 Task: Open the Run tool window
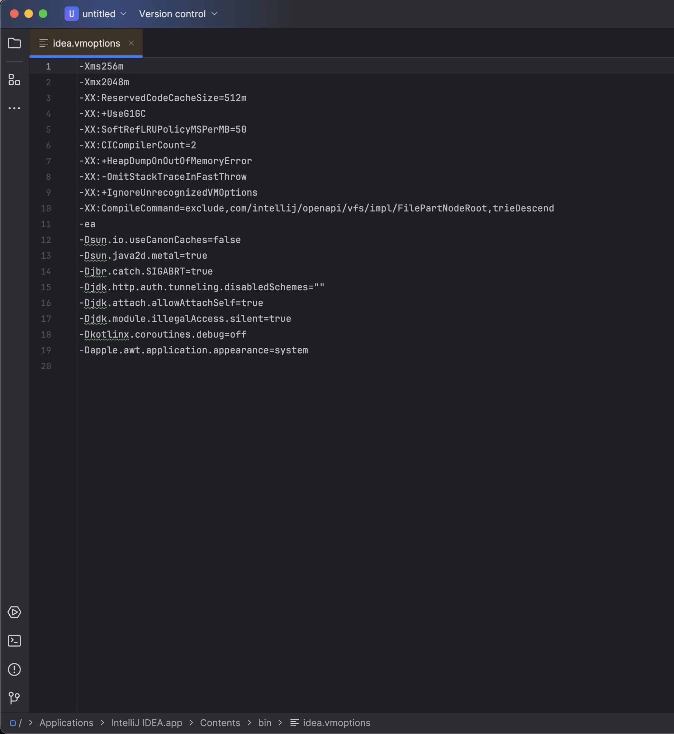click(x=14, y=612)
